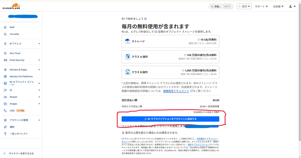Open the 日本語 language dropdown

coord(278,7)
